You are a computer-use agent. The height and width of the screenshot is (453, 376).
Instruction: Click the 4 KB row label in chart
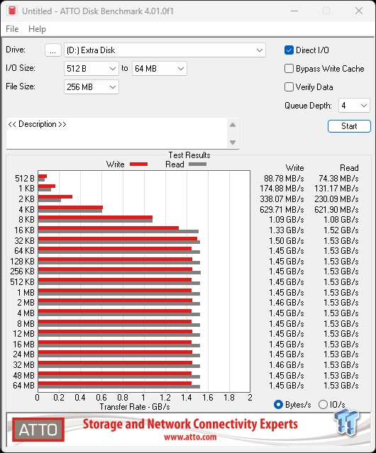coord(26,209)
